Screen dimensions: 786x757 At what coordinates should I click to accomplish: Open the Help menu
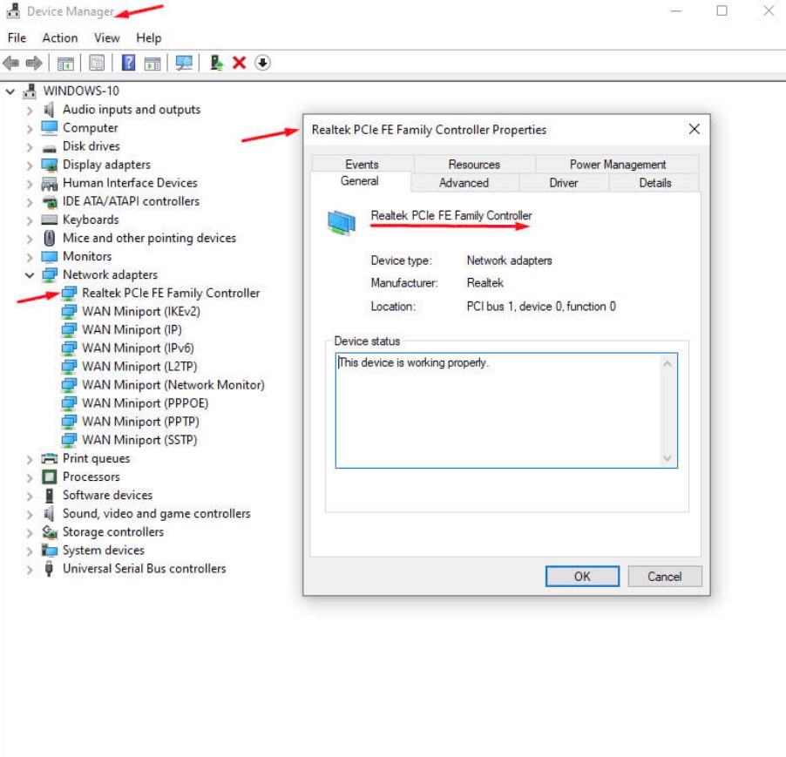pyautogui.click(x=148, y=38)
